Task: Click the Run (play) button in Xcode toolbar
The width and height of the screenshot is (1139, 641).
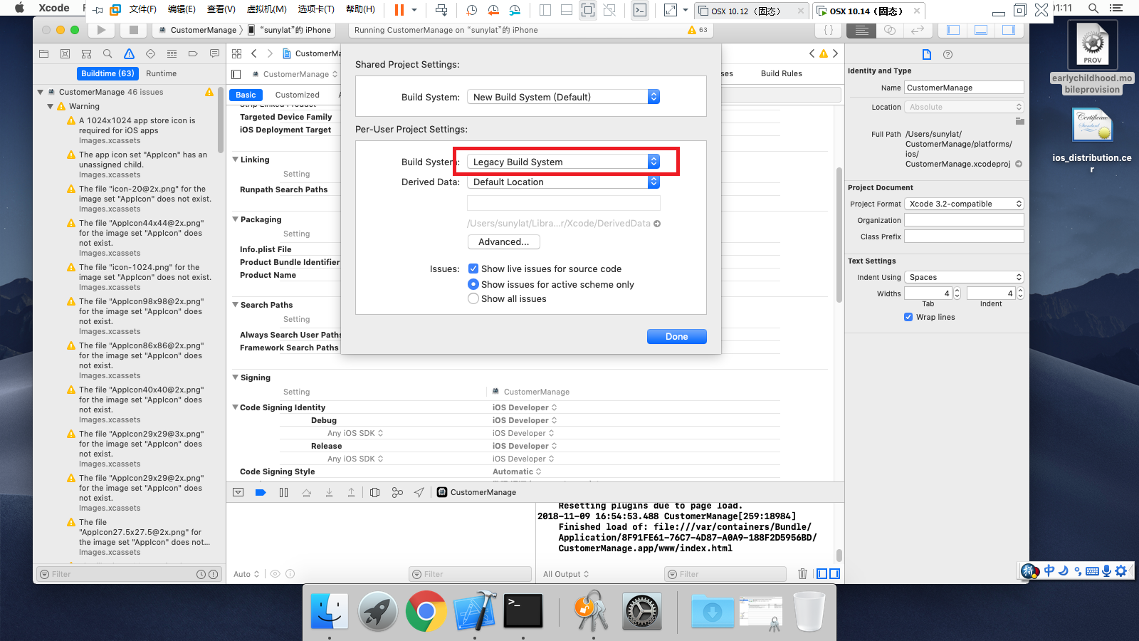Action: (101, 30)
